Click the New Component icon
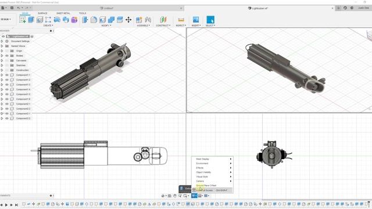Image resolution: width=372 pixels, height=209 pixels. pyautogui.click(x=139, y=20)
